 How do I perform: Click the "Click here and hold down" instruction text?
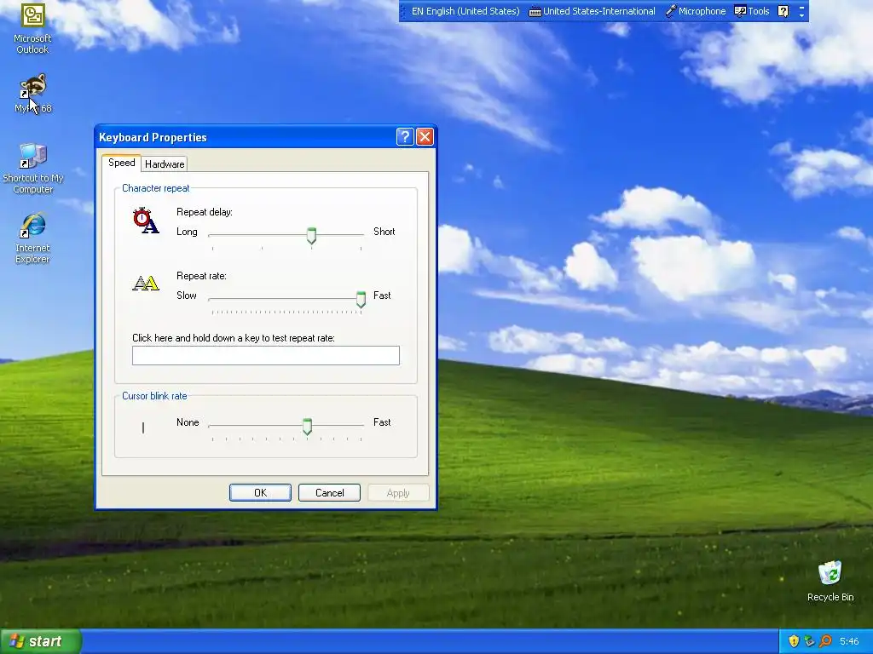[234, 338]
